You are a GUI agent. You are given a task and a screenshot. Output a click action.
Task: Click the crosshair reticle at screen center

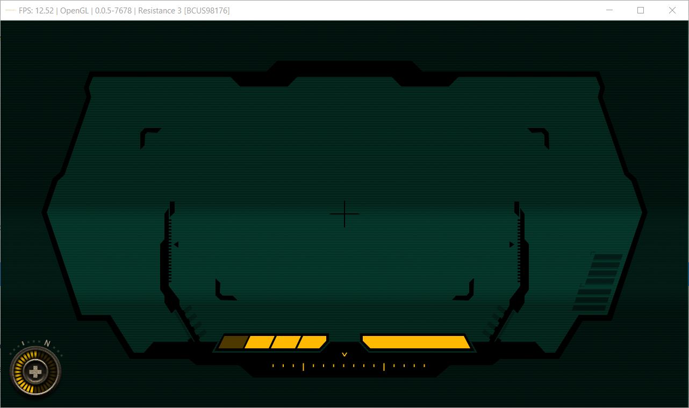coord(344,214)
